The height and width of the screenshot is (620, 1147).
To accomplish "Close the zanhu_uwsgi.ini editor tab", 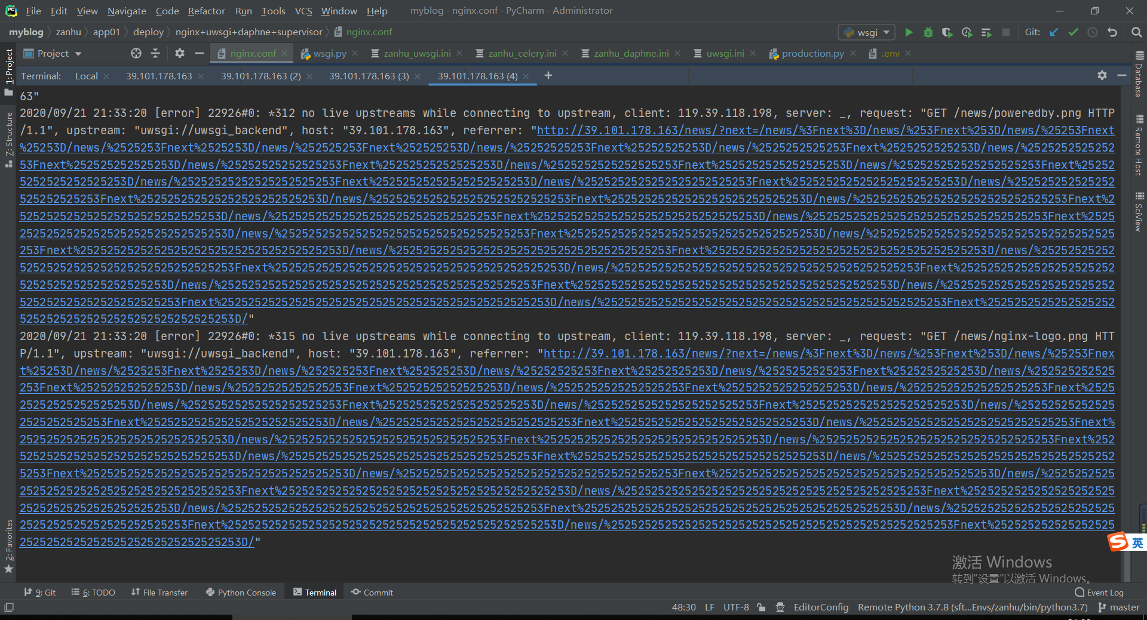I will click(459, 54).
